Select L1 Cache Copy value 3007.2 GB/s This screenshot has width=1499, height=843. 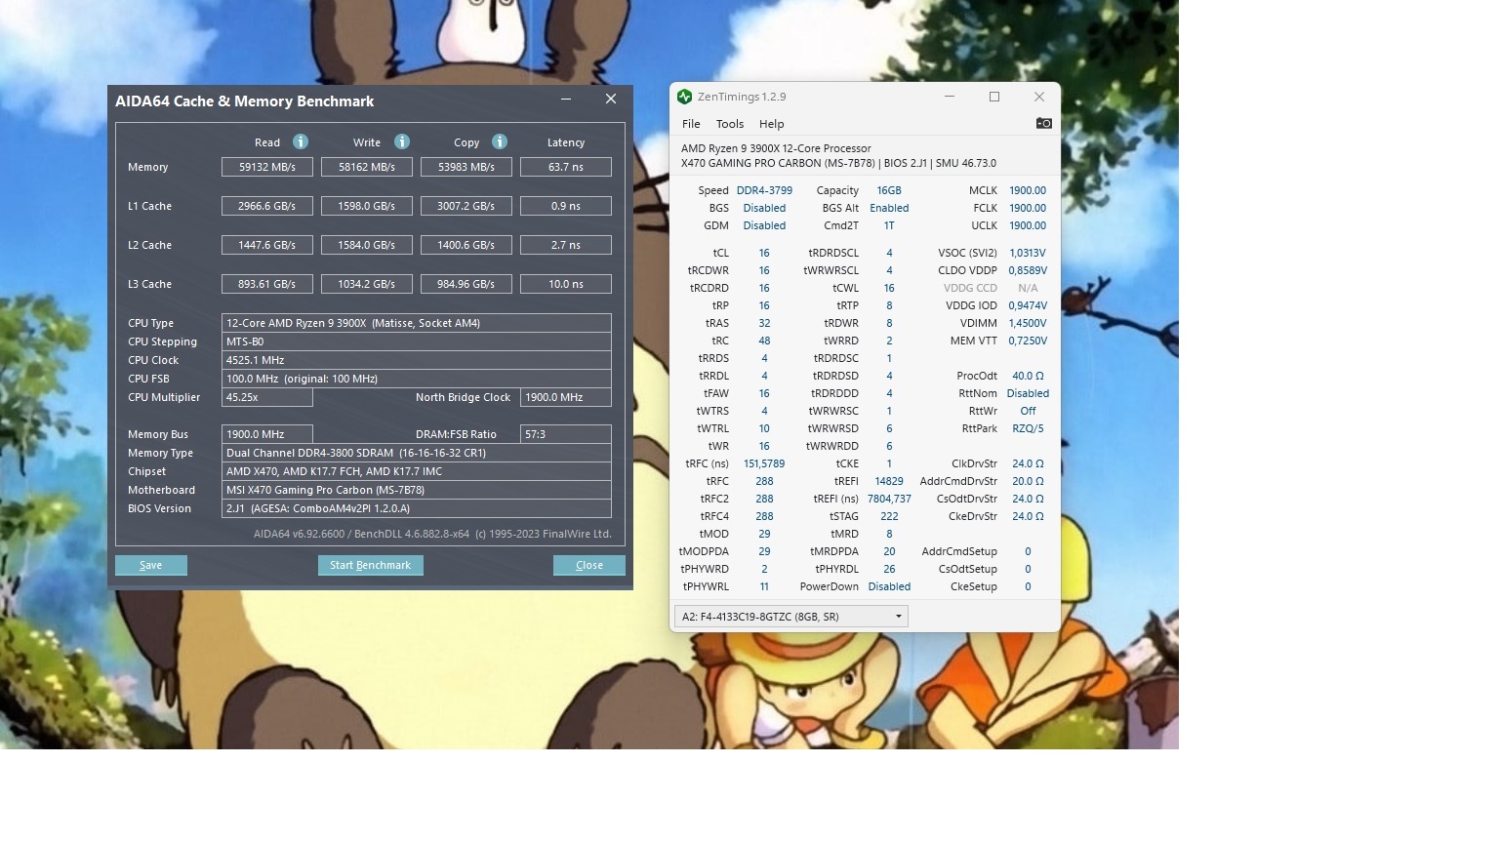466,206
